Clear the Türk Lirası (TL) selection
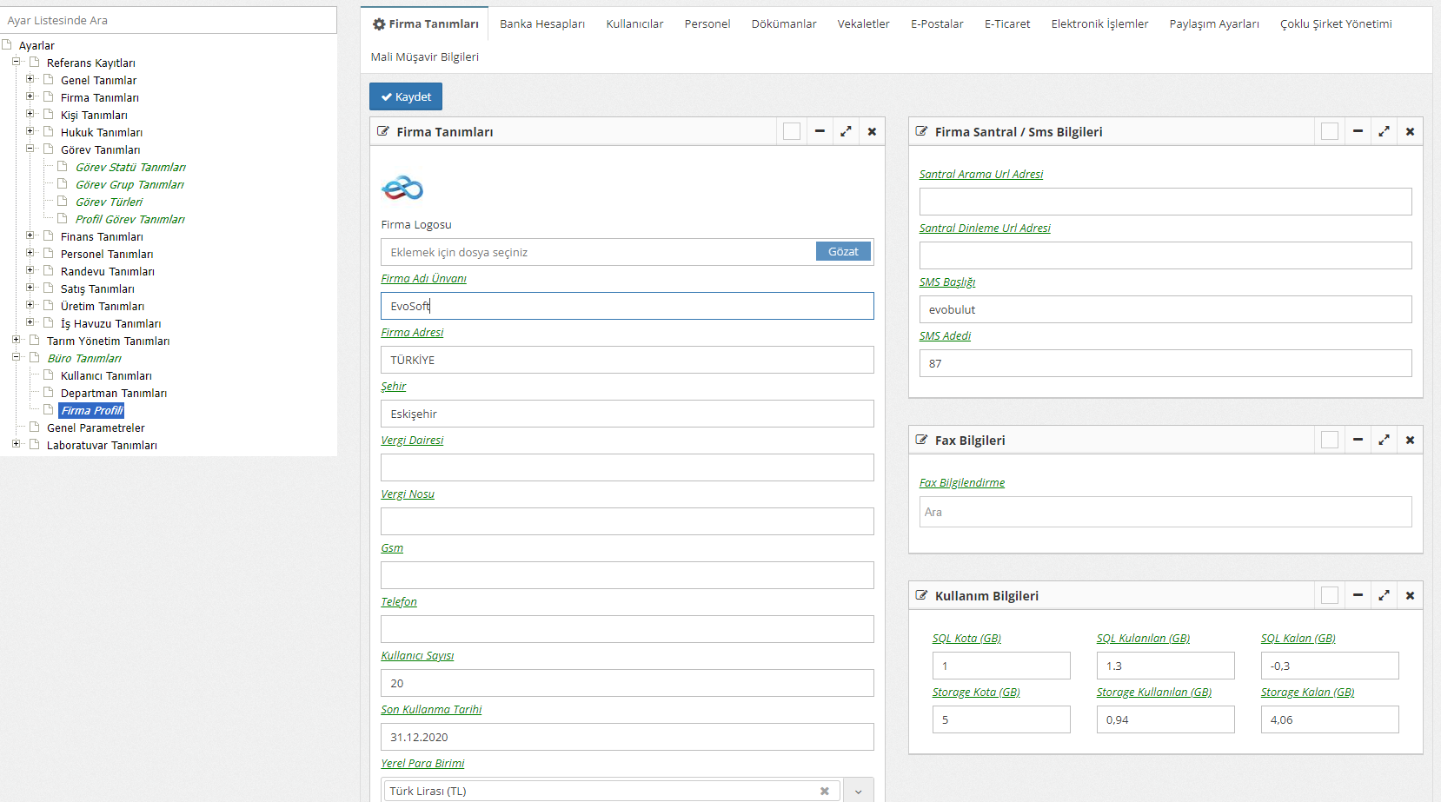 tap(824, 791)
